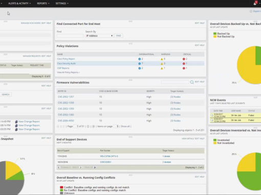Click the 2 devices link in End of Support
The height and width of the screenshot is (195, 261).
click(x=167, y=162)
